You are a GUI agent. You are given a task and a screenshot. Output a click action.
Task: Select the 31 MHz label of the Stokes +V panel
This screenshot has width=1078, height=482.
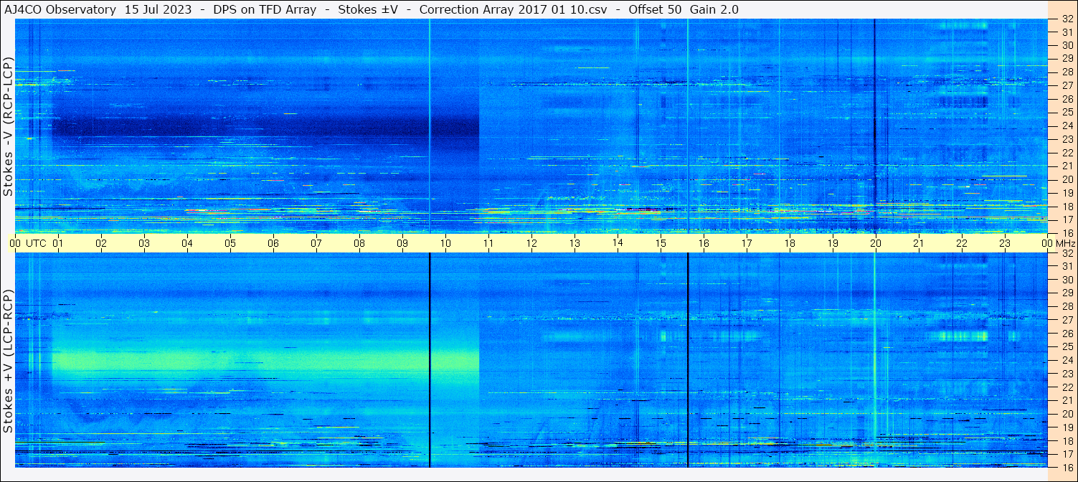[x=1067, y=266]
